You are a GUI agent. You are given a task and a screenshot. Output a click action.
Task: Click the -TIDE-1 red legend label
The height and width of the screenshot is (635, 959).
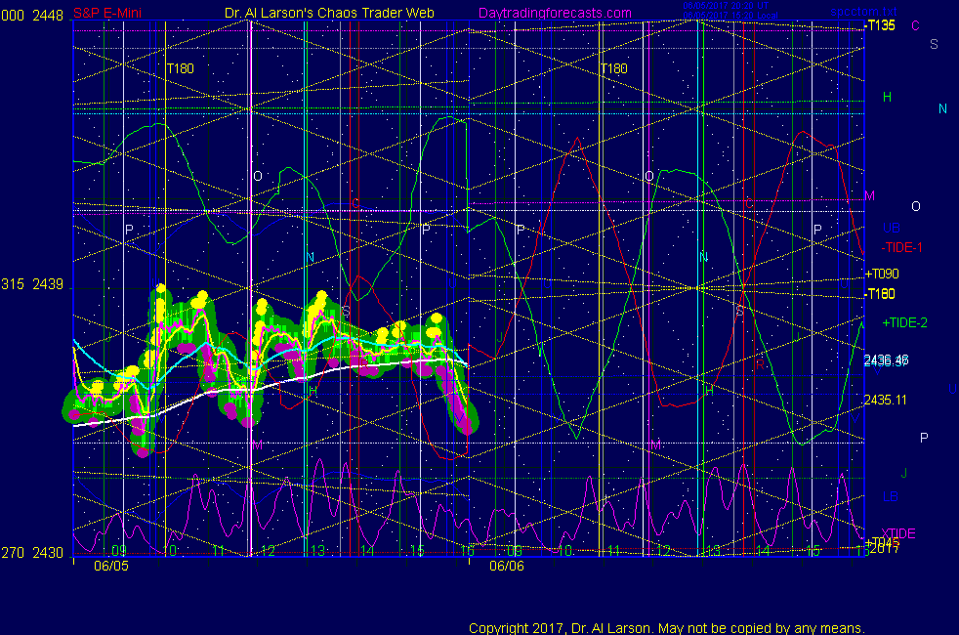(901, 248)
